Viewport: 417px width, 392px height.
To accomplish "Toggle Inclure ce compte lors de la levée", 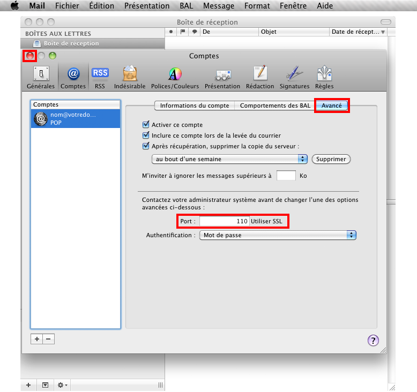I will coord(146,135).
